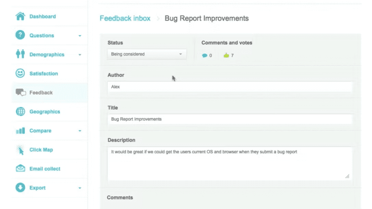Expand the Demographics submenu arrow
This screenshot has width=372, height=209.
pos(80,55)
